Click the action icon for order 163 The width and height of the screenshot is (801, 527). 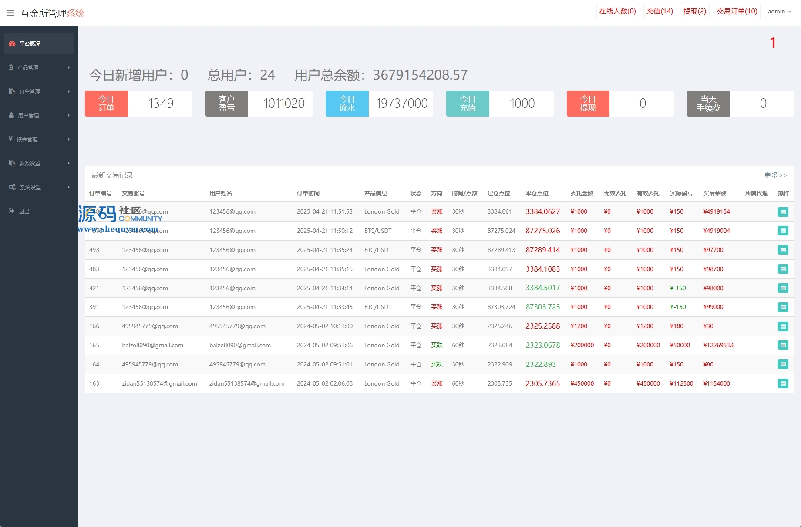click(783, 384)
